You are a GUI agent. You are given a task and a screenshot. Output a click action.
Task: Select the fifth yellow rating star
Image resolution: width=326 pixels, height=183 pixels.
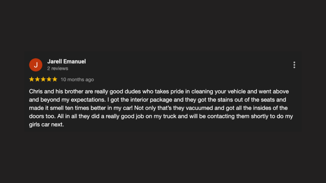[55, 79]
